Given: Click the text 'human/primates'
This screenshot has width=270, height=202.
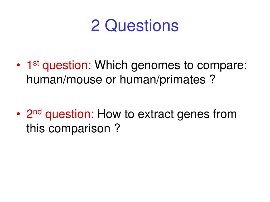Looking at the screenshot, I should click(x=162, y=80).
